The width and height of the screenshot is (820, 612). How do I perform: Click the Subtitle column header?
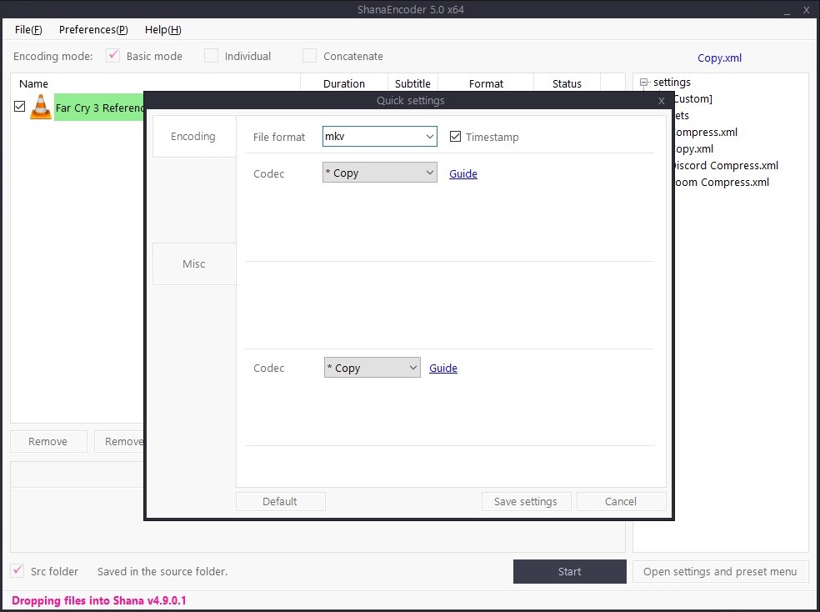pyautogui.click(x=412, y=83)
